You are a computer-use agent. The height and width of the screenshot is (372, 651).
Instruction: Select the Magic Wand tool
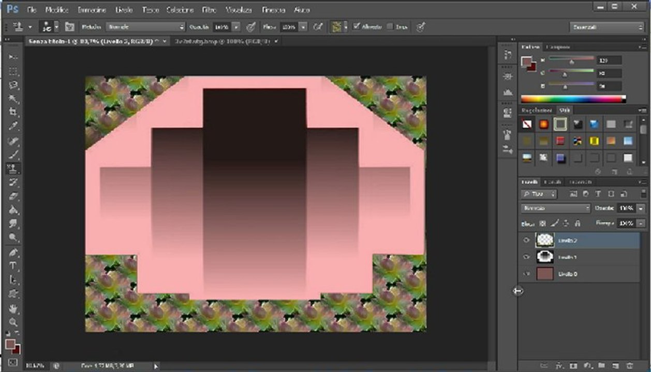(x=13, y=99)
